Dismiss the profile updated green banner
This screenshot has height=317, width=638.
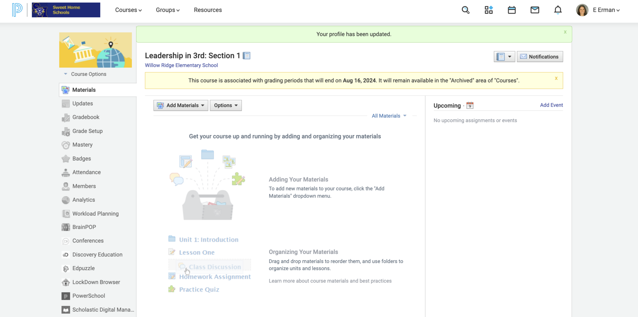pos(565,32)
